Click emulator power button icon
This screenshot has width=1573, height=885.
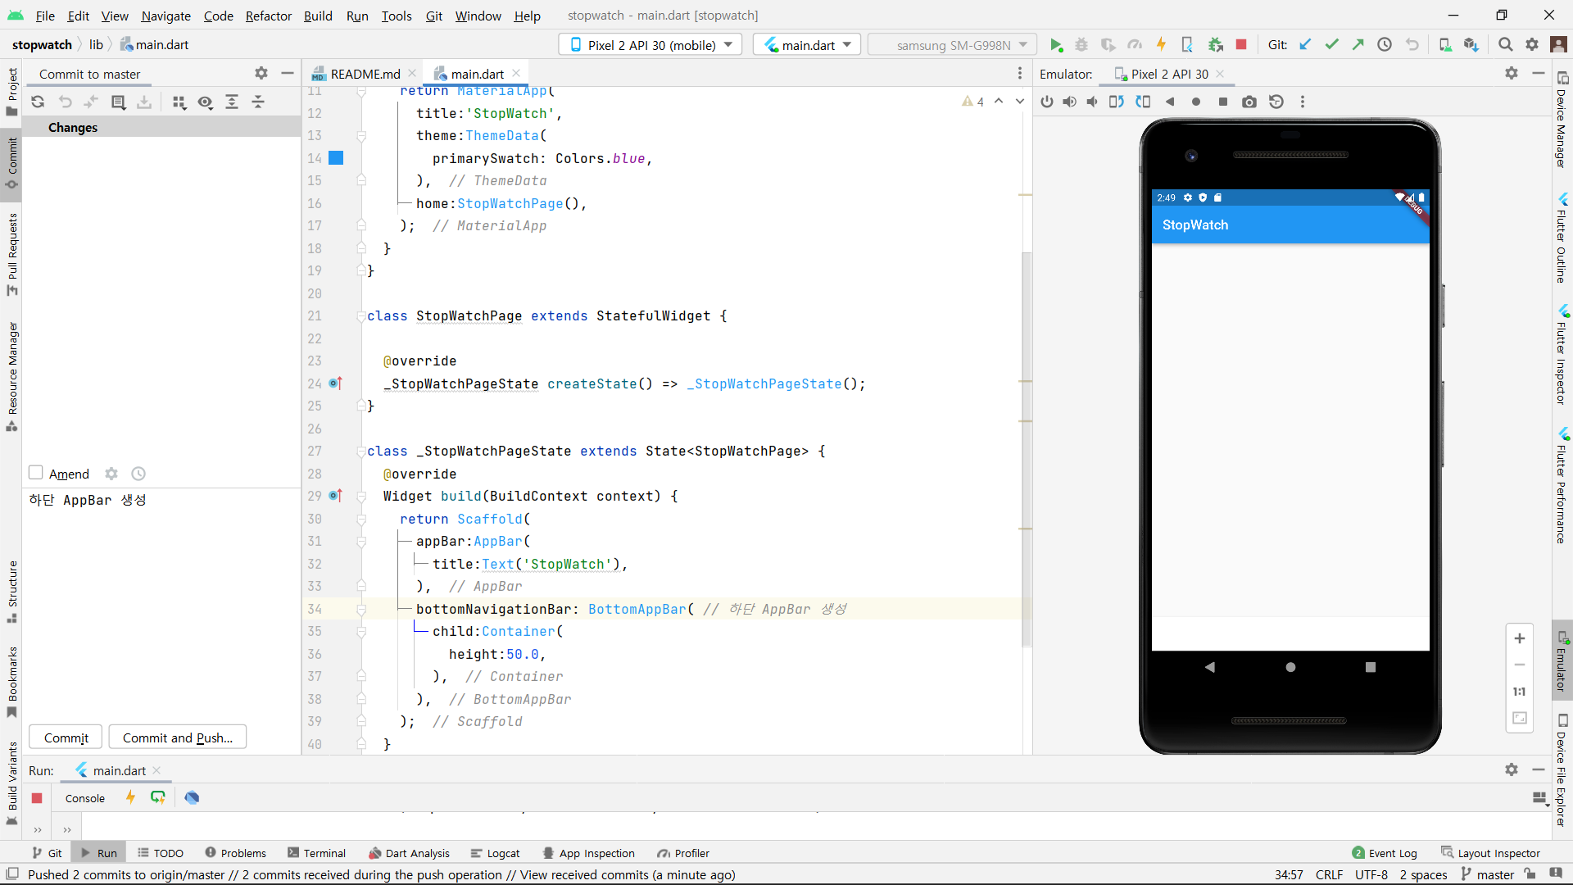point(1047,102)
